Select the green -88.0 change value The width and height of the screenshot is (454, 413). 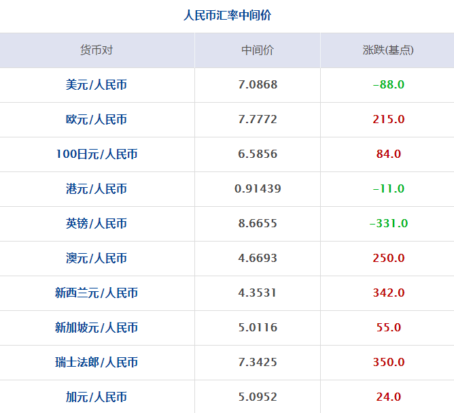click(x=389, y=85)
